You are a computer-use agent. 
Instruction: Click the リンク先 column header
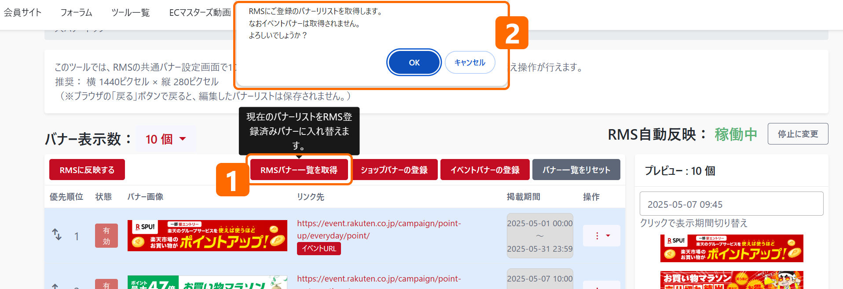pyautogui.click(x=311, y=197)
